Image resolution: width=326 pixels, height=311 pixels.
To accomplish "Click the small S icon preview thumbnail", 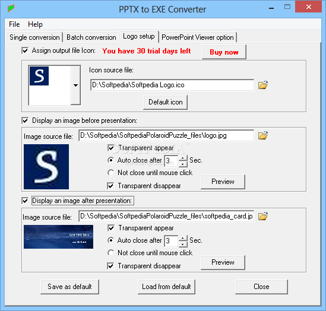I will (39, 76).
